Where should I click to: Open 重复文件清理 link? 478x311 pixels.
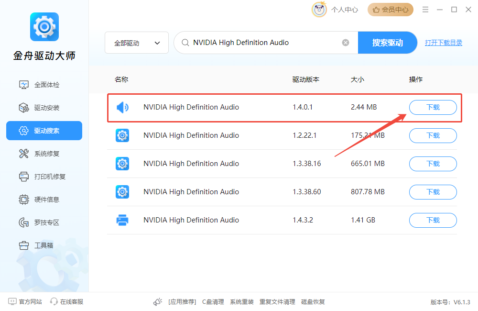tap(277, 302)
